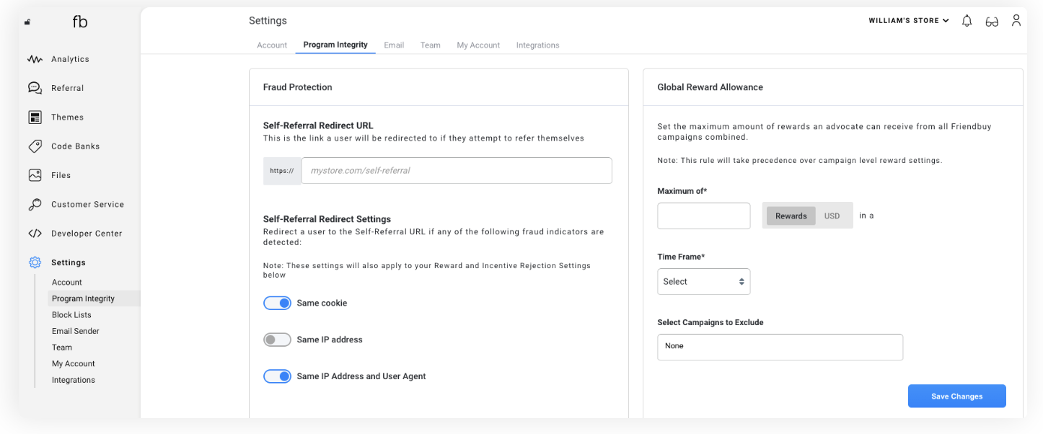Click the Code Banks tag icon
This screenshot has width=1043, height=434.
point(35,146)
